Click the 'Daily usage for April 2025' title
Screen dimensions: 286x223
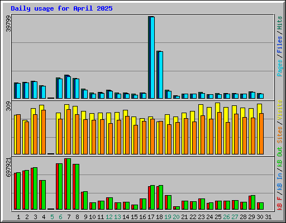pos(61,8)
